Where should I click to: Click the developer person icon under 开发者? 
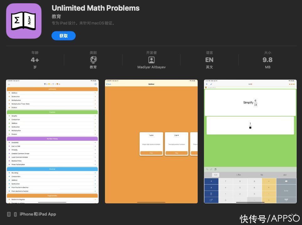tap(152, 60)
